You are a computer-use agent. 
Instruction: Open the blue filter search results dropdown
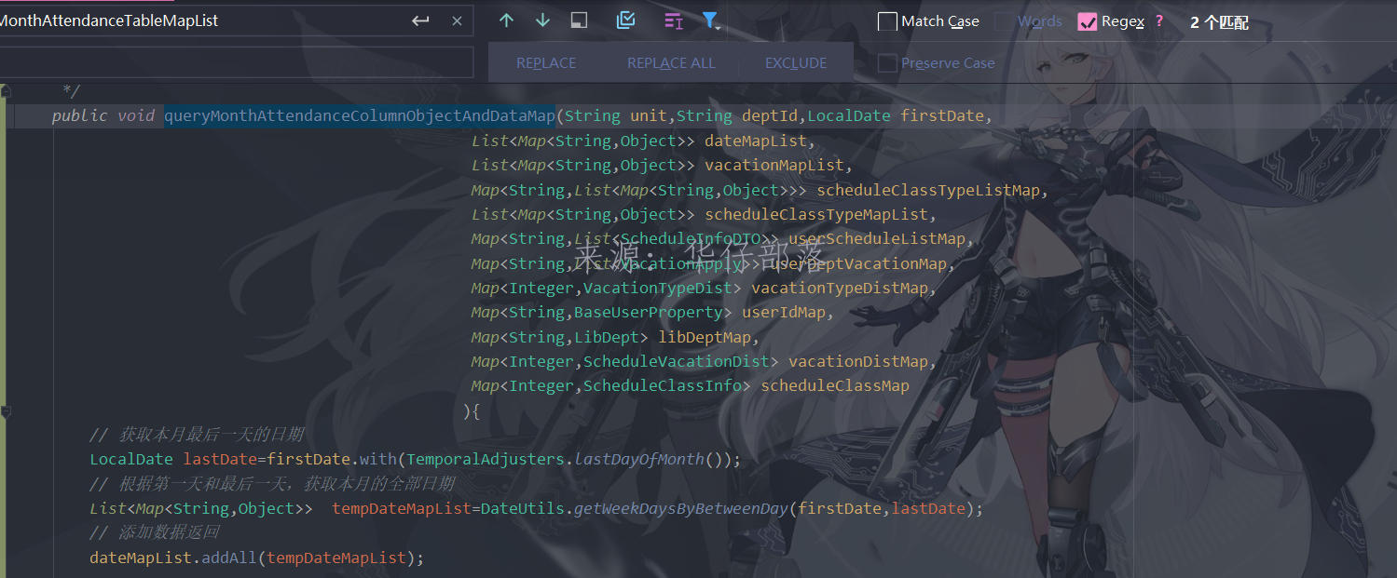pos(712,20)
